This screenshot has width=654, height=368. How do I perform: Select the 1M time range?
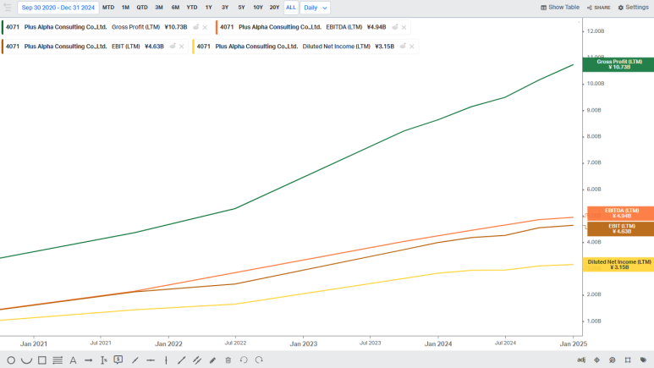pos(125,8)
